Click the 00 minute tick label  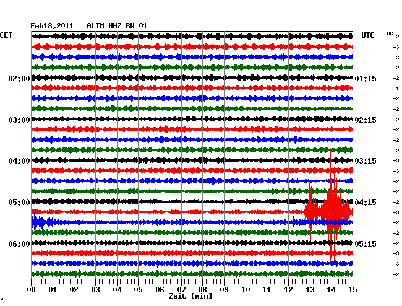pyautogui.click(x=32, y=289)
